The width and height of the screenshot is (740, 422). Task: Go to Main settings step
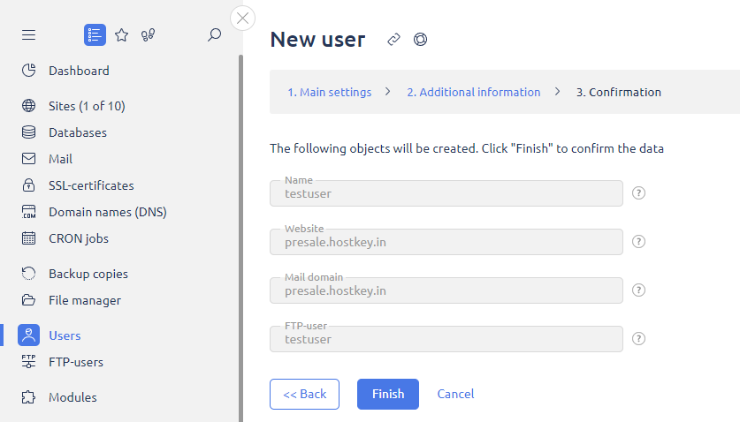pyautogui.click(x=329, y=92)
